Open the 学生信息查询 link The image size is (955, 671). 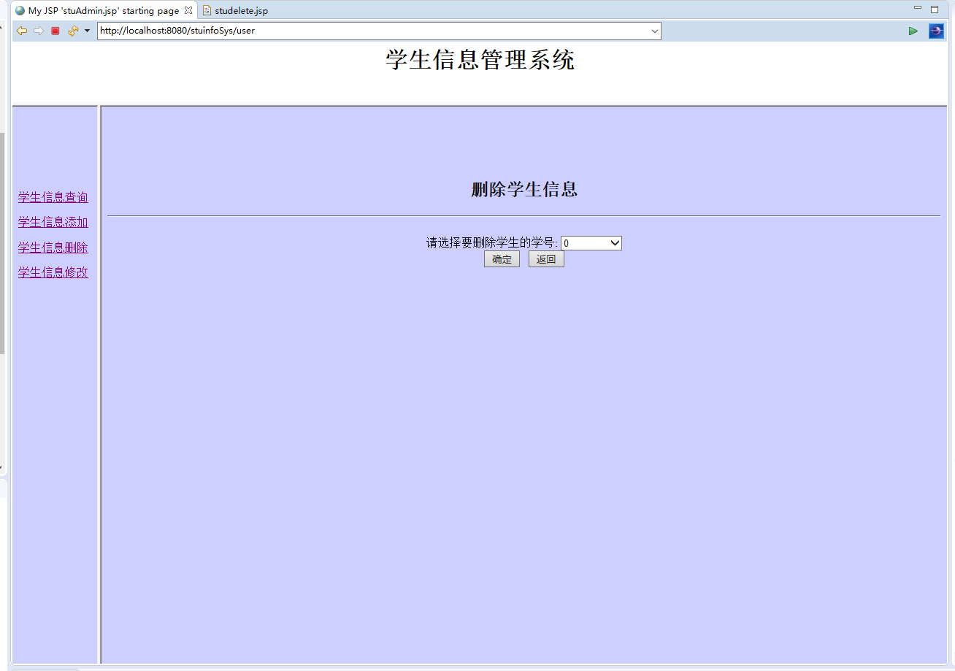coord(53,197)
